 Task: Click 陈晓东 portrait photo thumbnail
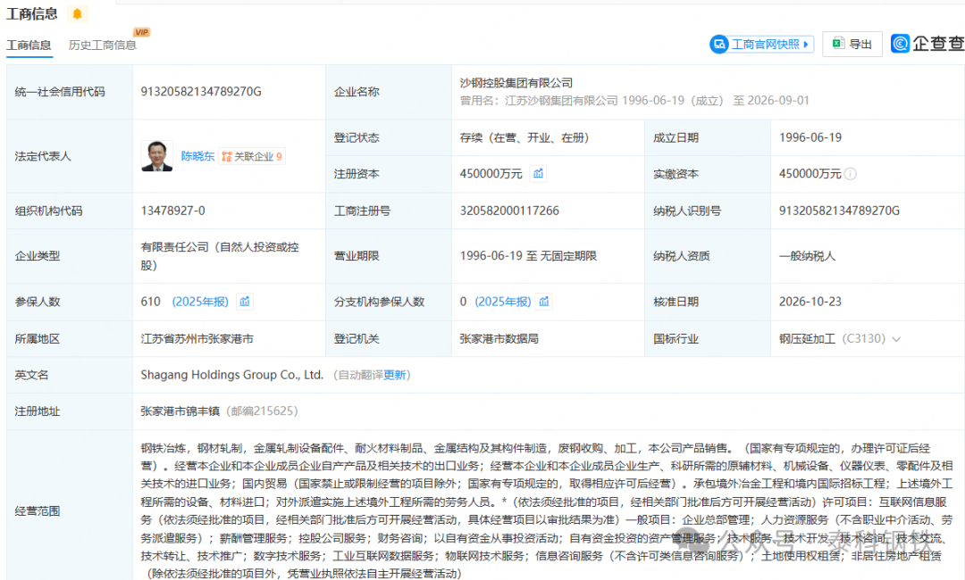click(157, 156)
